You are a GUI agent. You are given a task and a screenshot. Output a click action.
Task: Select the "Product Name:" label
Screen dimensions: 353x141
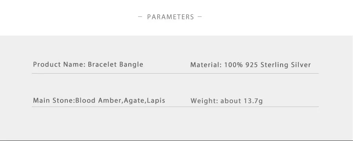59,65
